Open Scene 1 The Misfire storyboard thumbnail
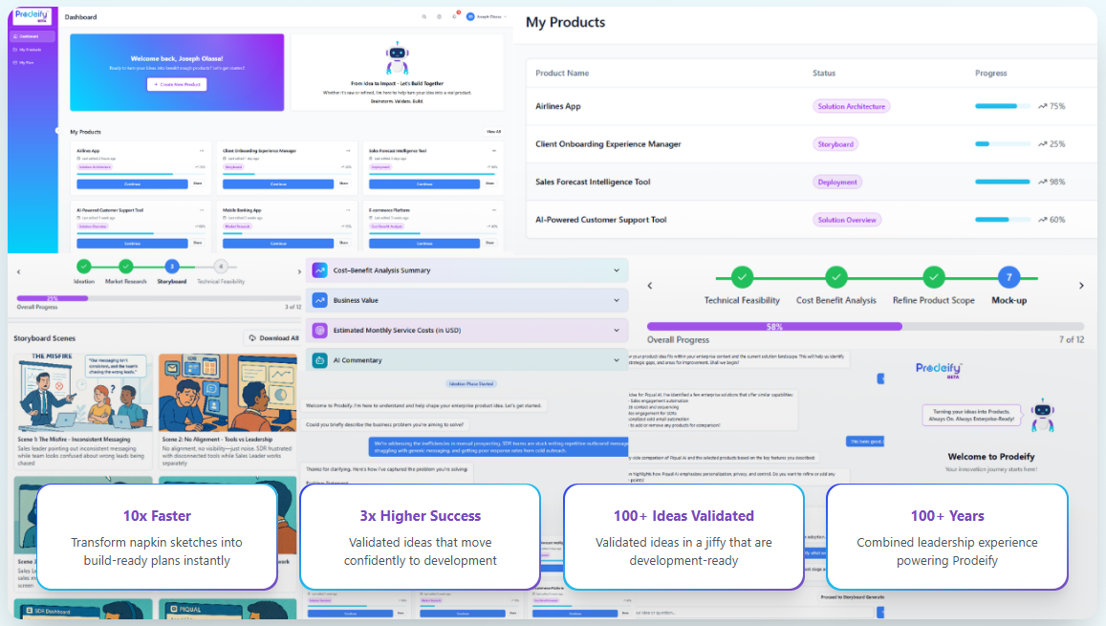This screenshot has width=1106, height=626. click(83, 392)
